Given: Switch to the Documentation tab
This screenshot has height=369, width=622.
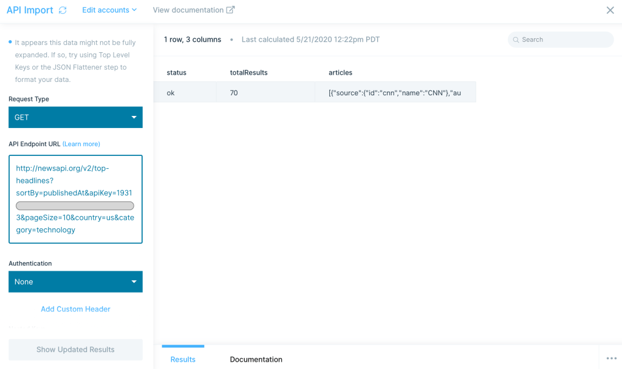Looking at the screenshot, I should tap(256, 359).
